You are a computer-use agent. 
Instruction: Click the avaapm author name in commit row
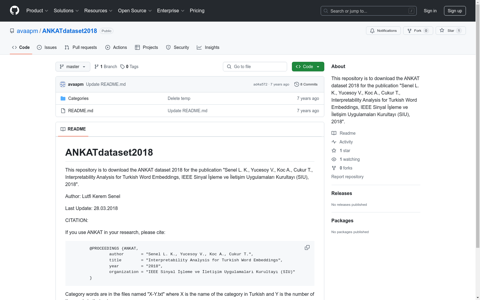(76, 84)
